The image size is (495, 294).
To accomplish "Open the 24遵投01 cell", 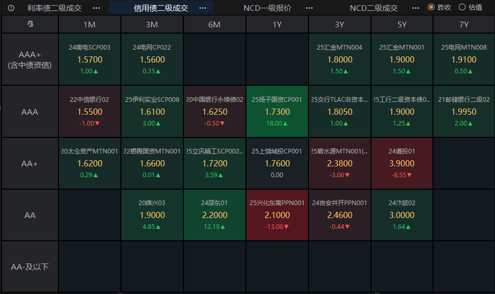I will click(402, 163).
